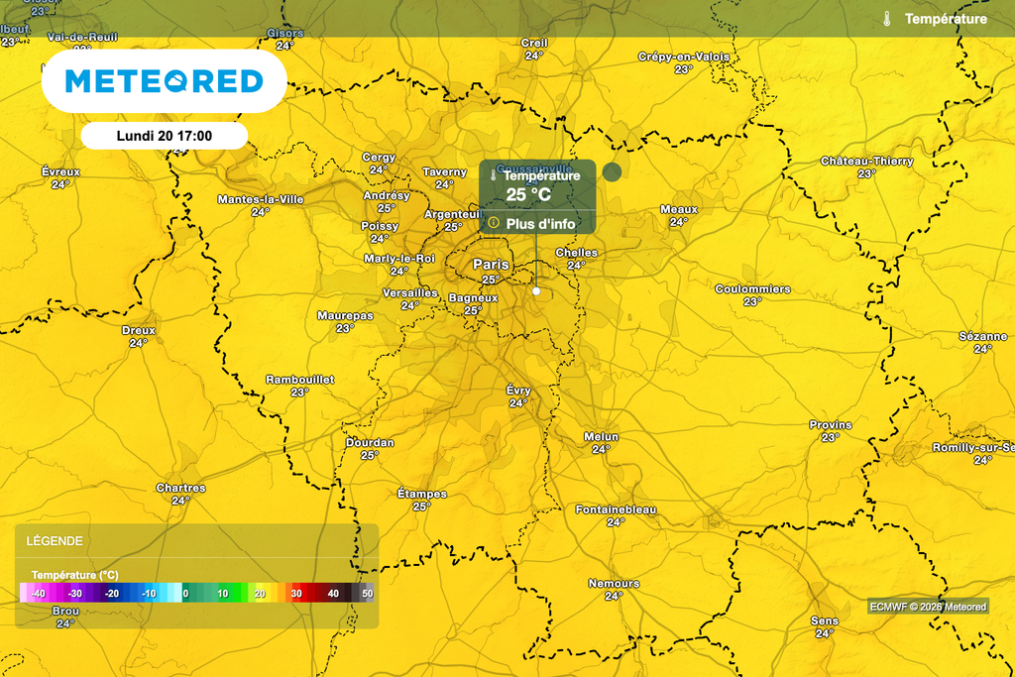Click the ECMWF © Meteored attribution
The width and height of the screenshot is (1015, 677).
(x=928, y=607)
